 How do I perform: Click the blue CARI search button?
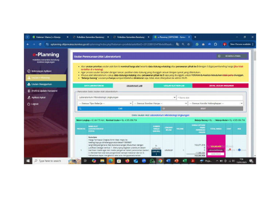click(119, 108)
